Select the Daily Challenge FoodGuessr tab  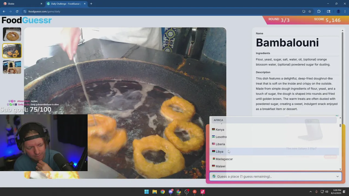coord(66,4)
